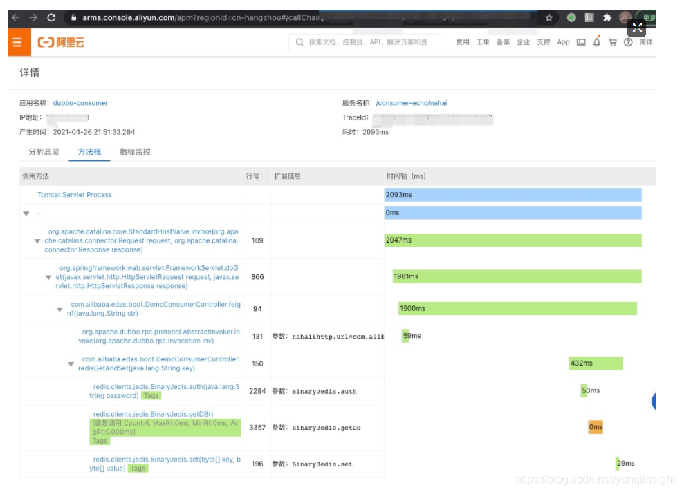The image size is (682, 492).
Task: Open help question mark icon
Action: pos(628,42)
